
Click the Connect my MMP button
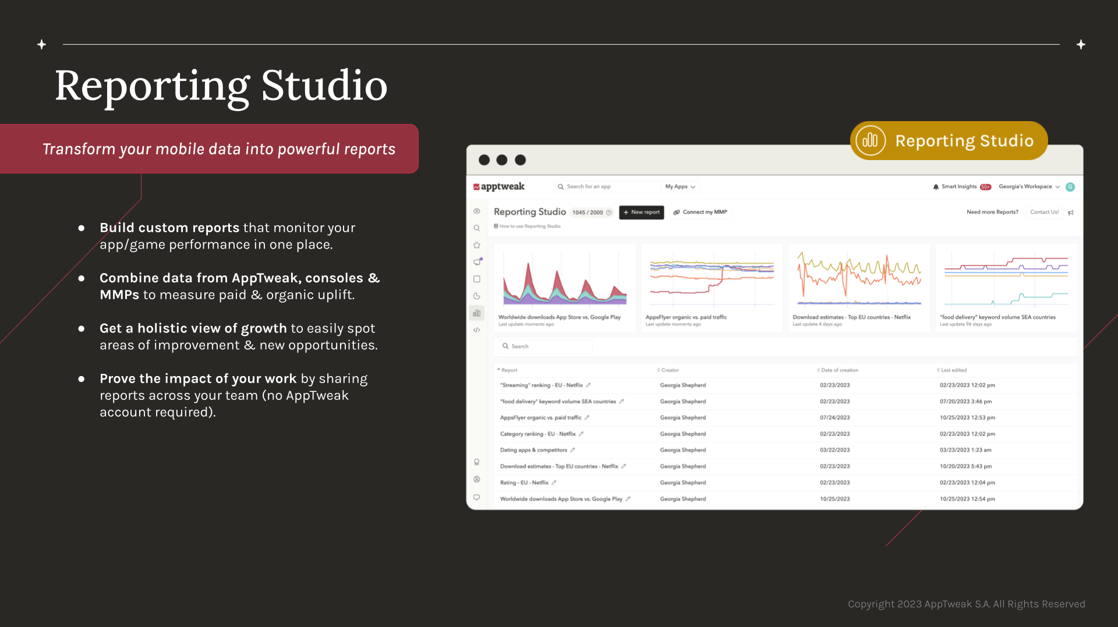pyautogui.click(x=700, y=212)
